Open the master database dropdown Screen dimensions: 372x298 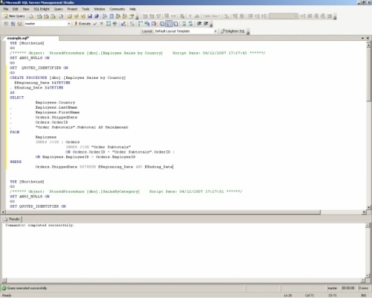[x=69, y=24]
